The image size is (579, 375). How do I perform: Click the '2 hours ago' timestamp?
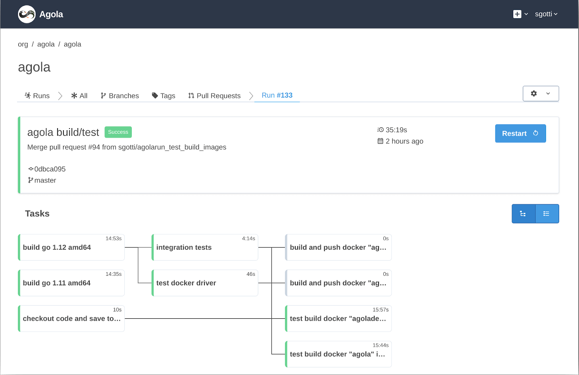point(404,141)
